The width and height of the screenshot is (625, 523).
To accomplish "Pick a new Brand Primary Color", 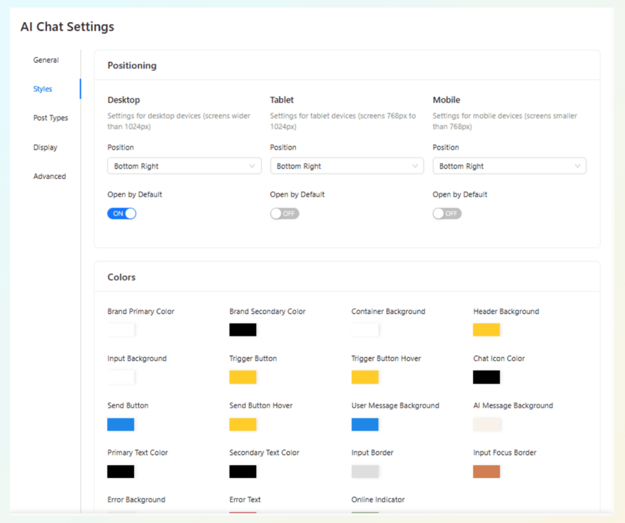I will pyautogui.click(x=120, y=329).
